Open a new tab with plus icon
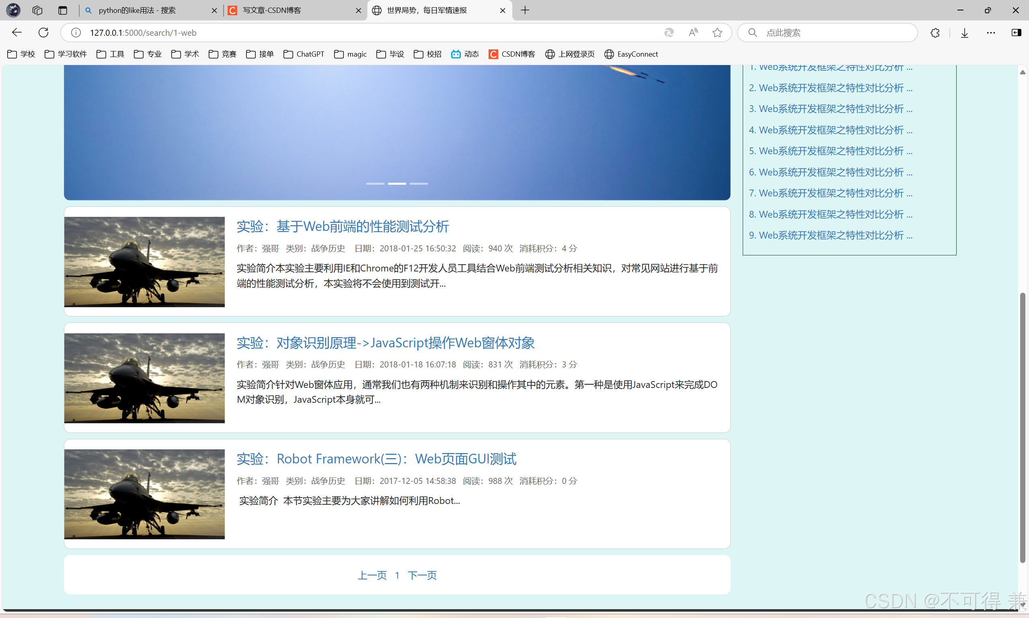This screenshot has height=618, width=1029. 525,10
